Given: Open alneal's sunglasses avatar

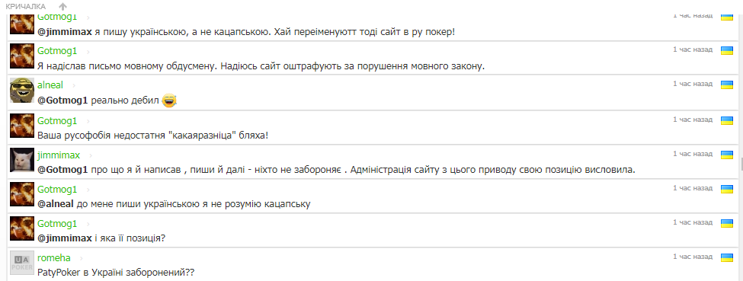Looking at the screenshot, I should [x=22, y=90].
